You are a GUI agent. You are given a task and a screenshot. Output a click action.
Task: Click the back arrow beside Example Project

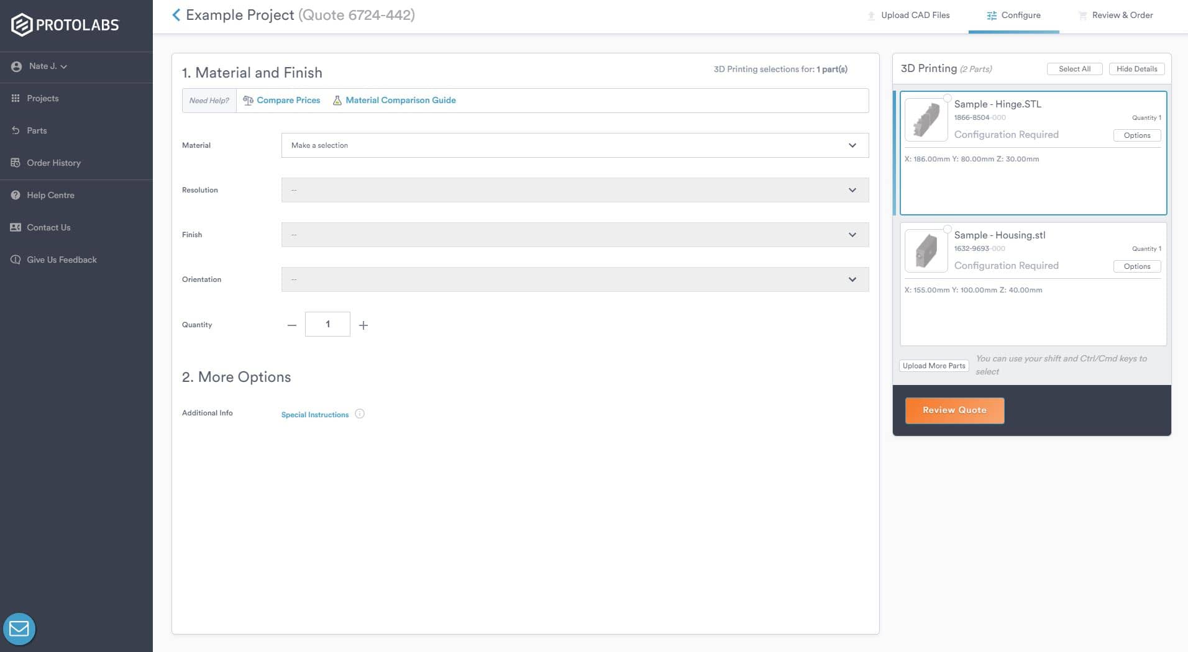(176, 15)
